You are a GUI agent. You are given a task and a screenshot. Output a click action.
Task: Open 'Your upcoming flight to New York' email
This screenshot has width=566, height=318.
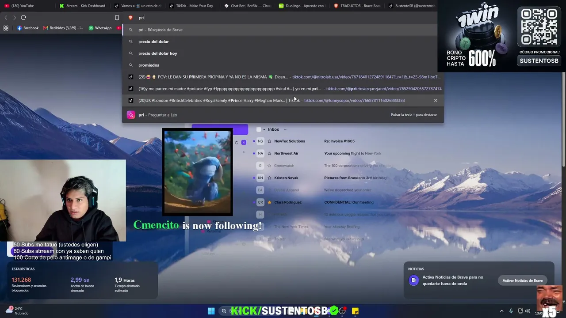coord(352,153)
